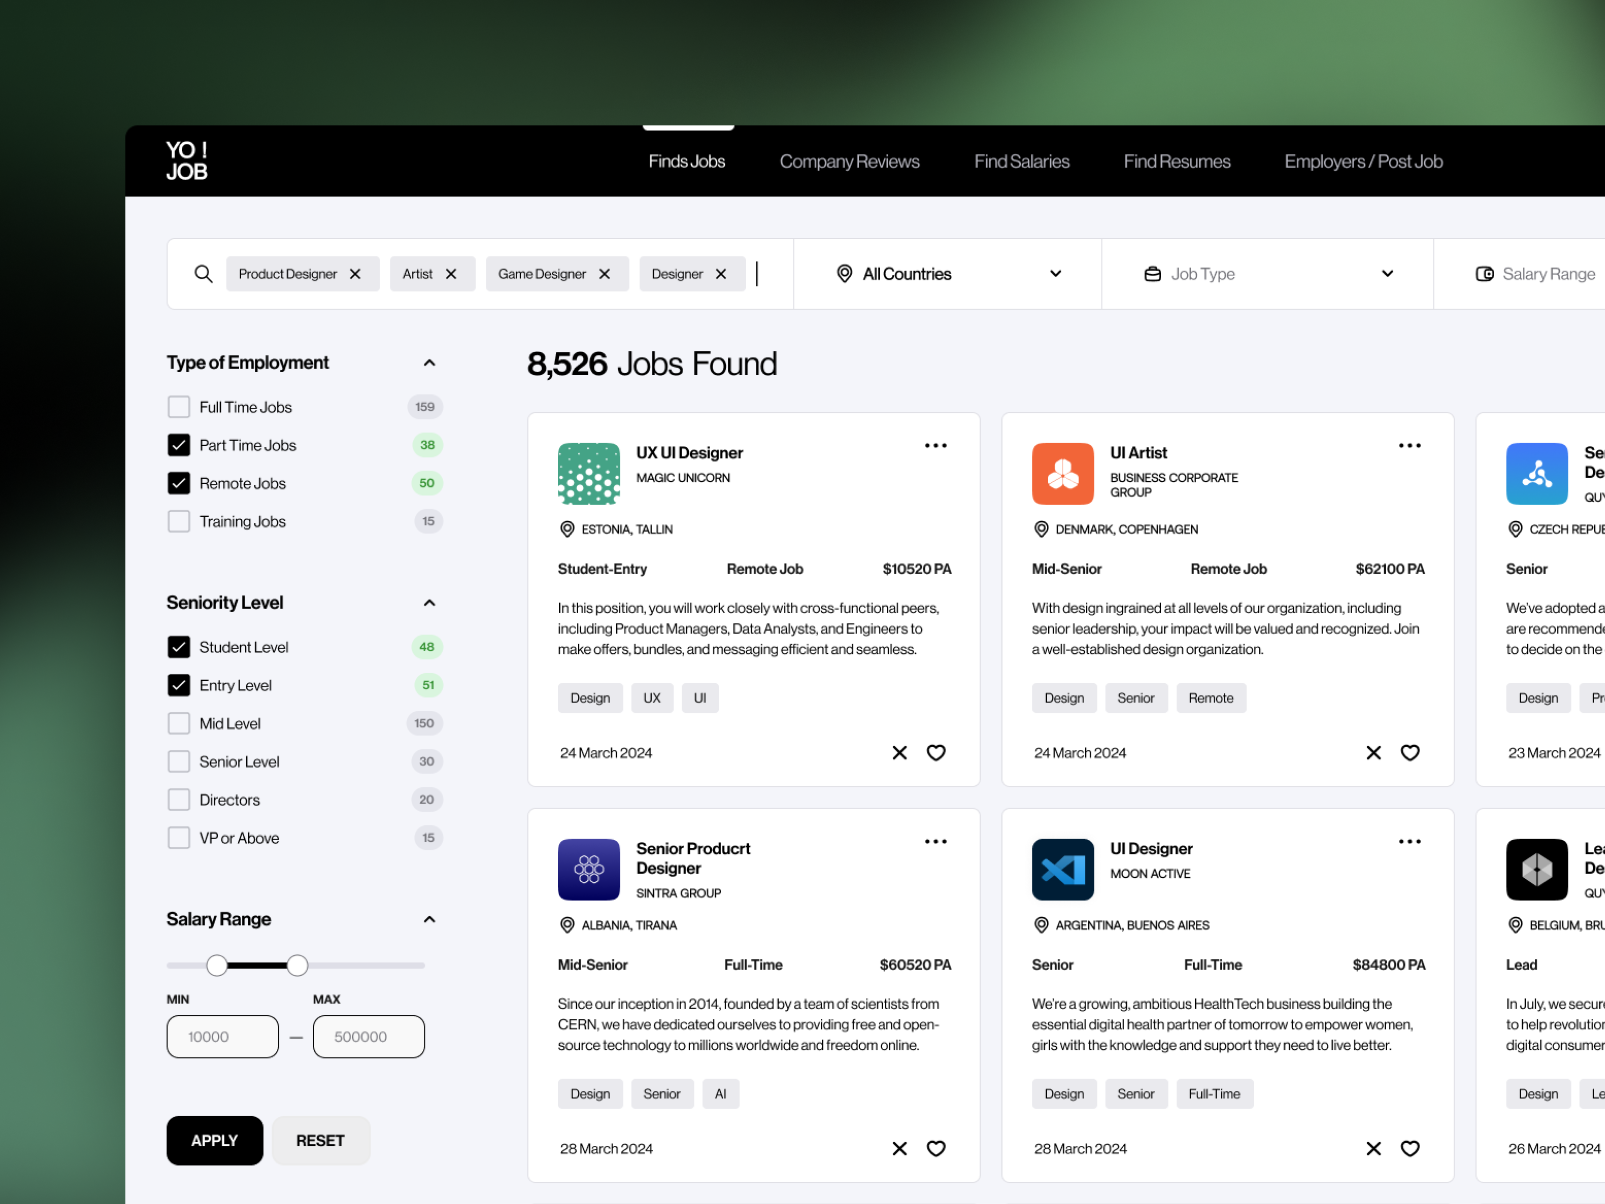Viewport: 1605px width, 1204px height.
Task: Open the Job Type dropdown
Action: 1388,273
